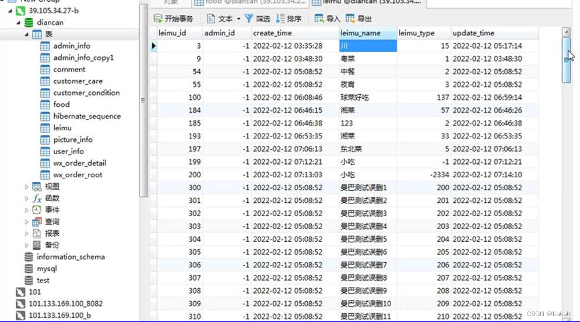Click the admin_id column header
Image resolution: width=580 pixels, height=322 pixels.
(x=227, y=33)
